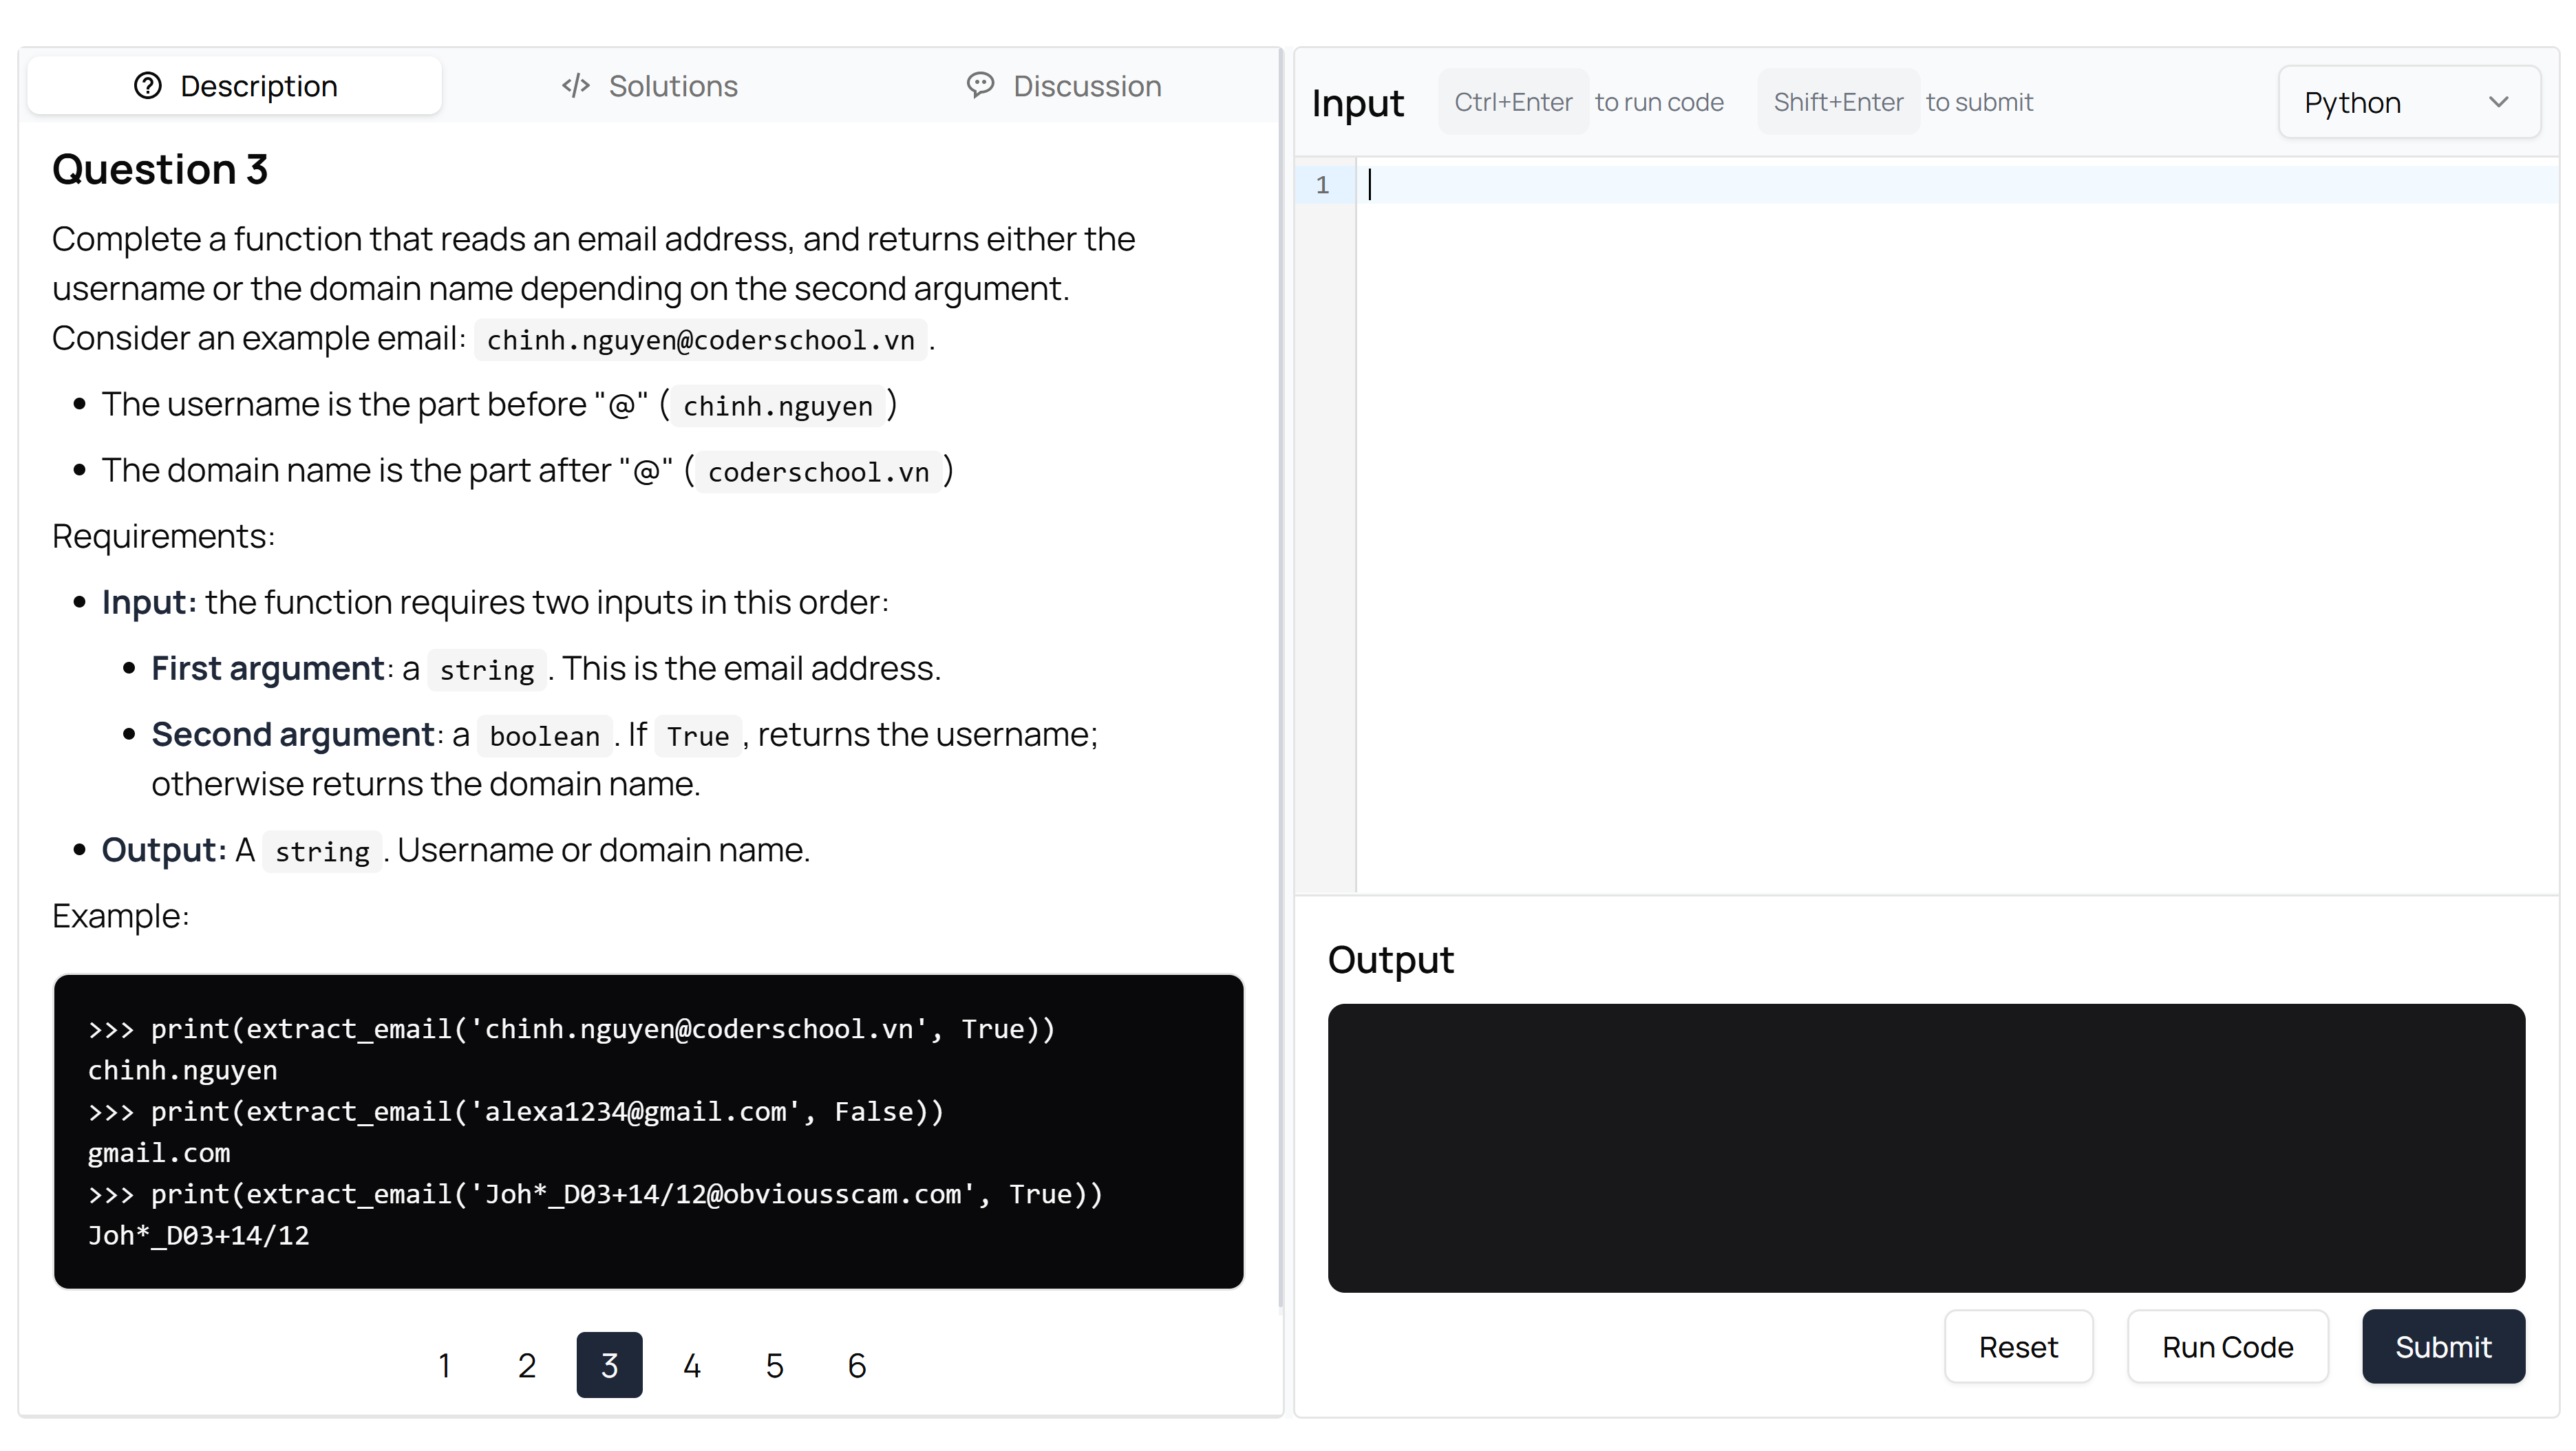The width and height of the screenshot is (2576, 1451).
Task: Click the Run Code button
Action: [x=2227, y=1347]
